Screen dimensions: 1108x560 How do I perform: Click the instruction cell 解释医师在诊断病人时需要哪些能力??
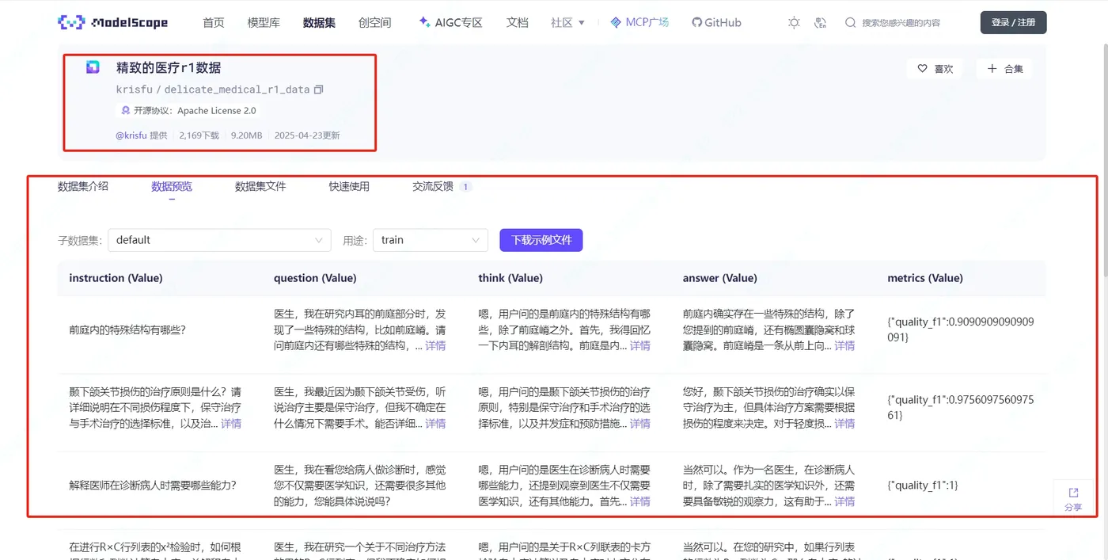(153, 486)
